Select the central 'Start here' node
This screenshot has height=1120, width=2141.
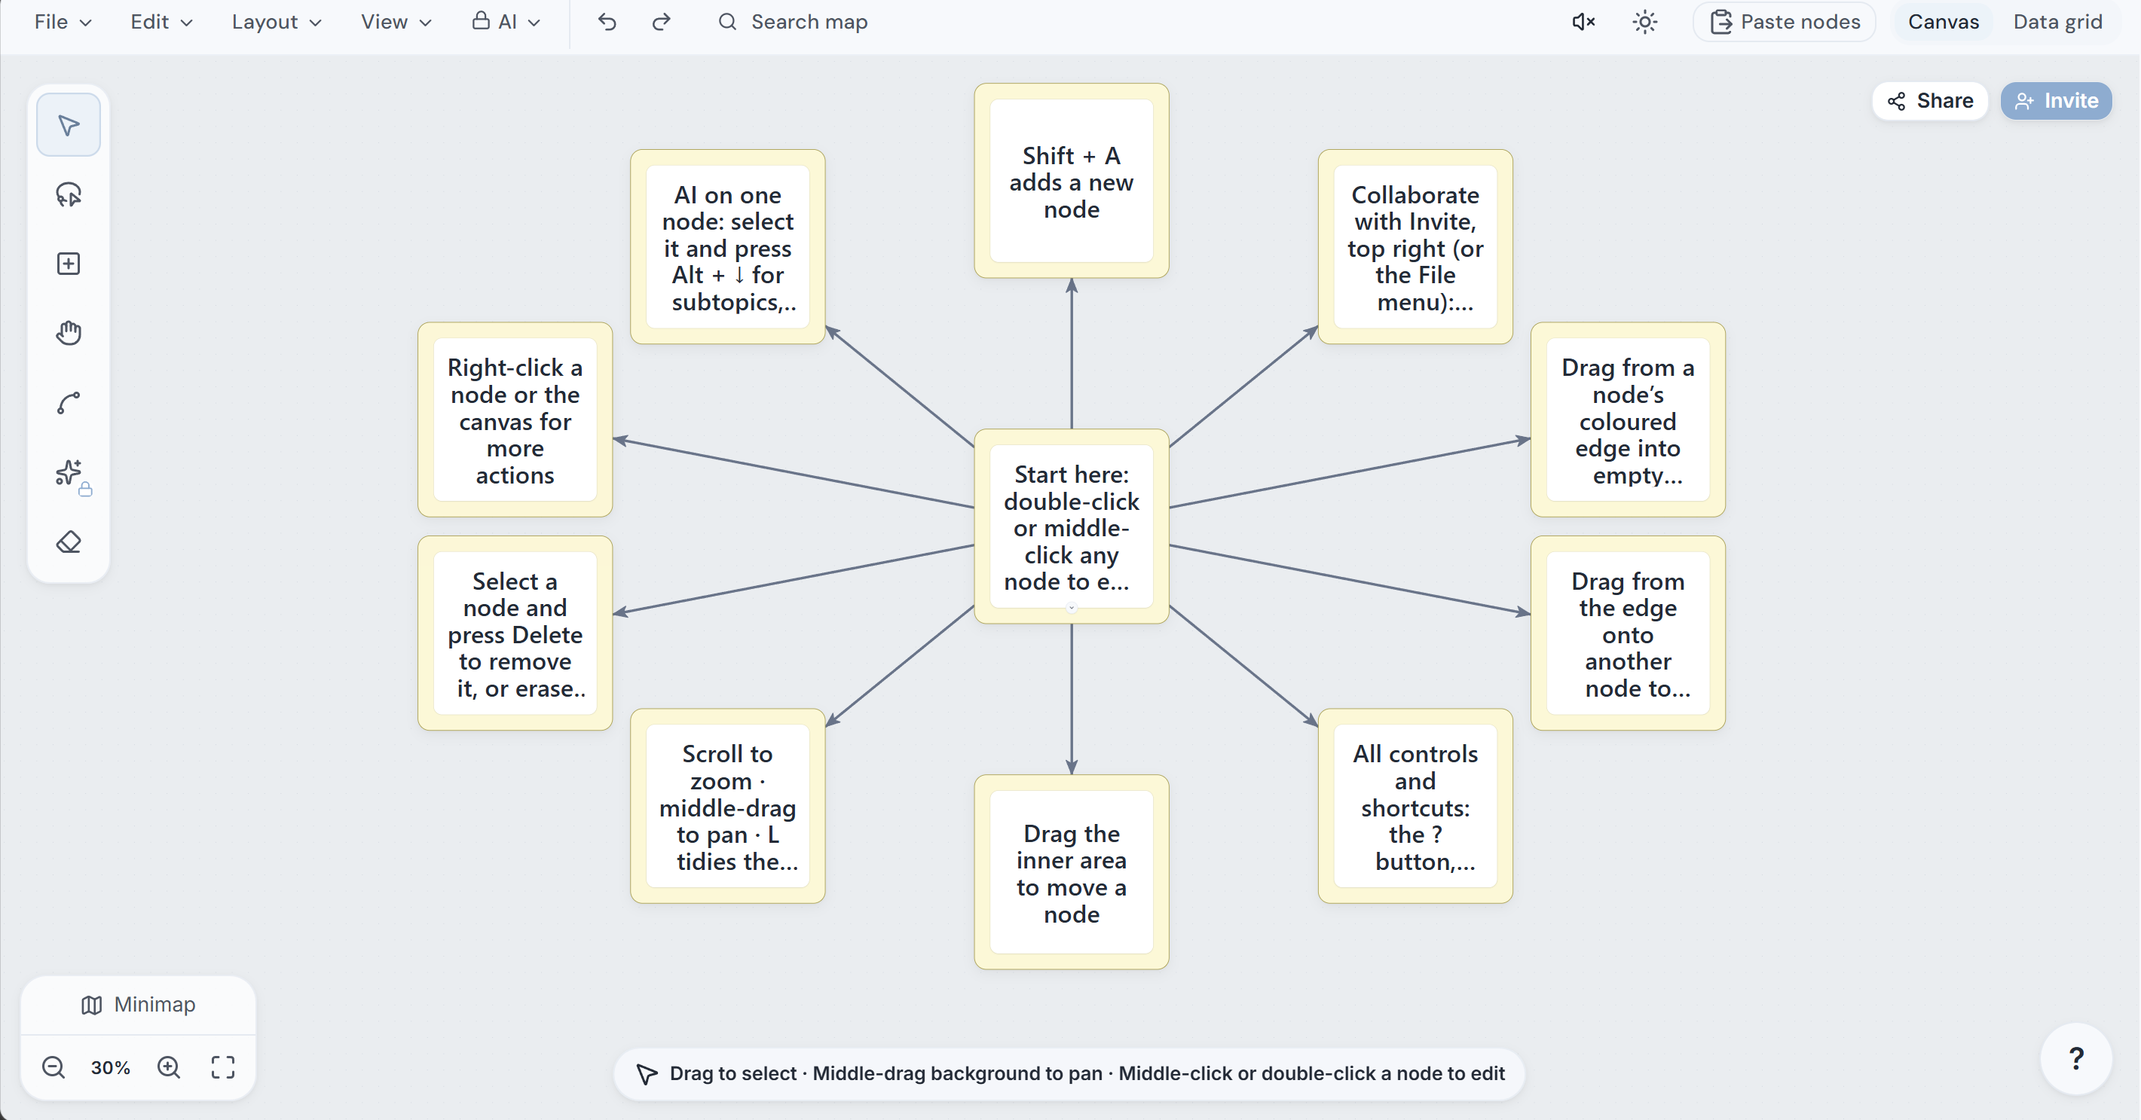(1072, 526)
